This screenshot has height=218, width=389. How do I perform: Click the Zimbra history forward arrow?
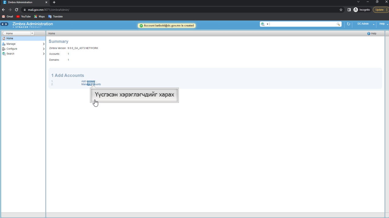pos(6,24)
